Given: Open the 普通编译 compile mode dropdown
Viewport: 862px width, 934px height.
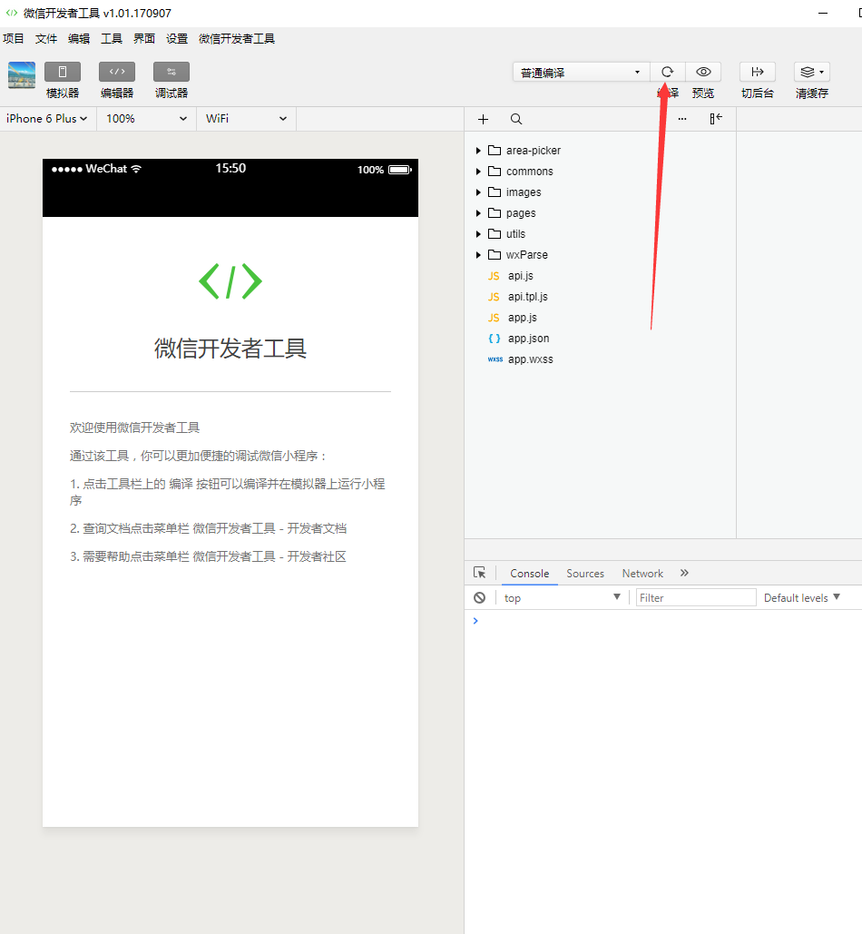Looking at the screenshot, I should (581, 72).
